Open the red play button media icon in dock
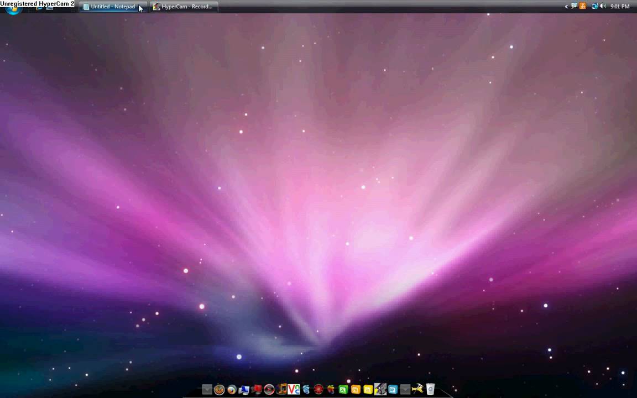 tap(269, 390)
